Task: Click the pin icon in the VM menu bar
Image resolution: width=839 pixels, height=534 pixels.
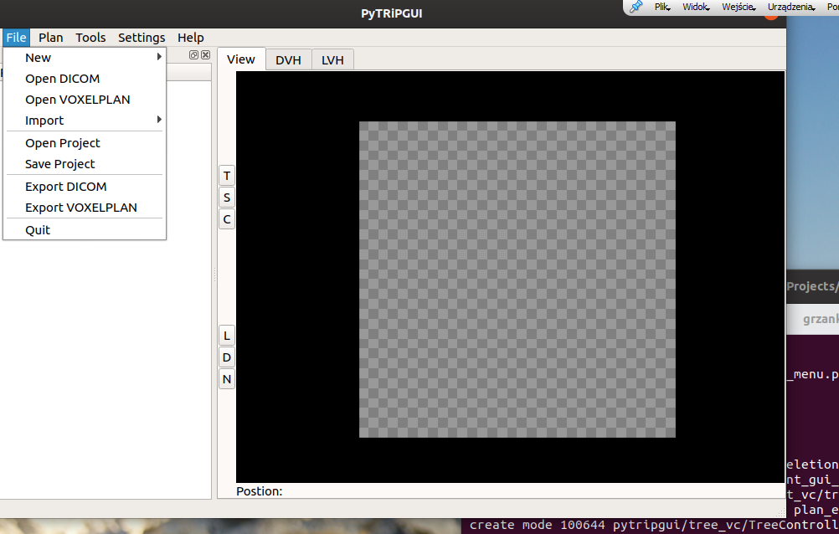Action: [x=634, y=8]
